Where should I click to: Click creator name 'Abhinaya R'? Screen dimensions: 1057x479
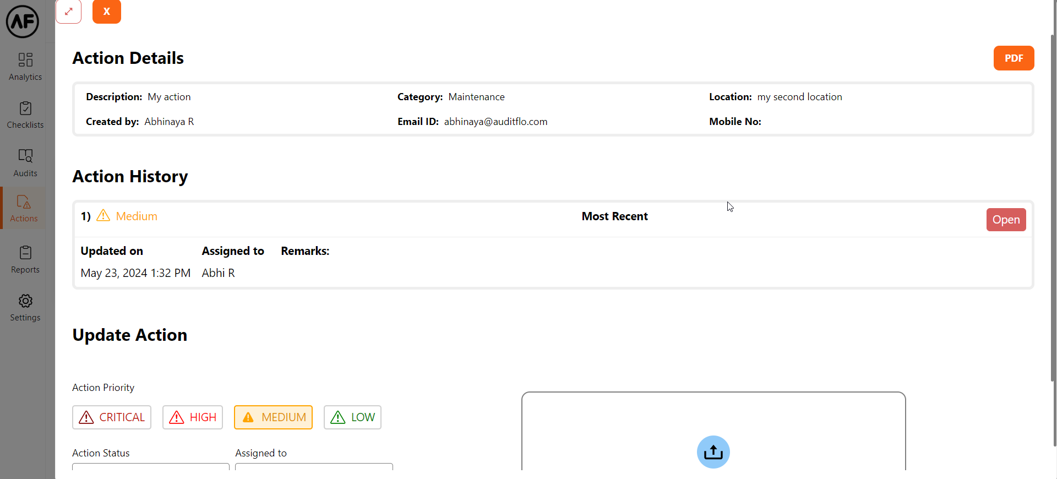tap(169, 122)
